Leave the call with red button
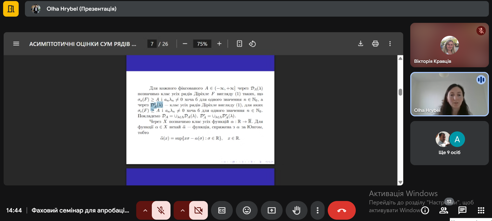Screen dimensions: 492x221 [x=341, y=210]
